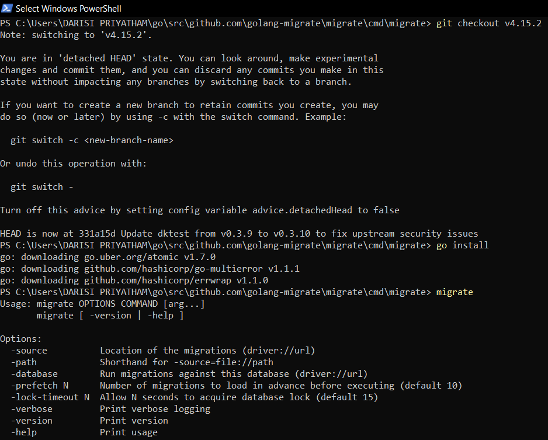Click the '-verbose' option entry

(32, 409)
